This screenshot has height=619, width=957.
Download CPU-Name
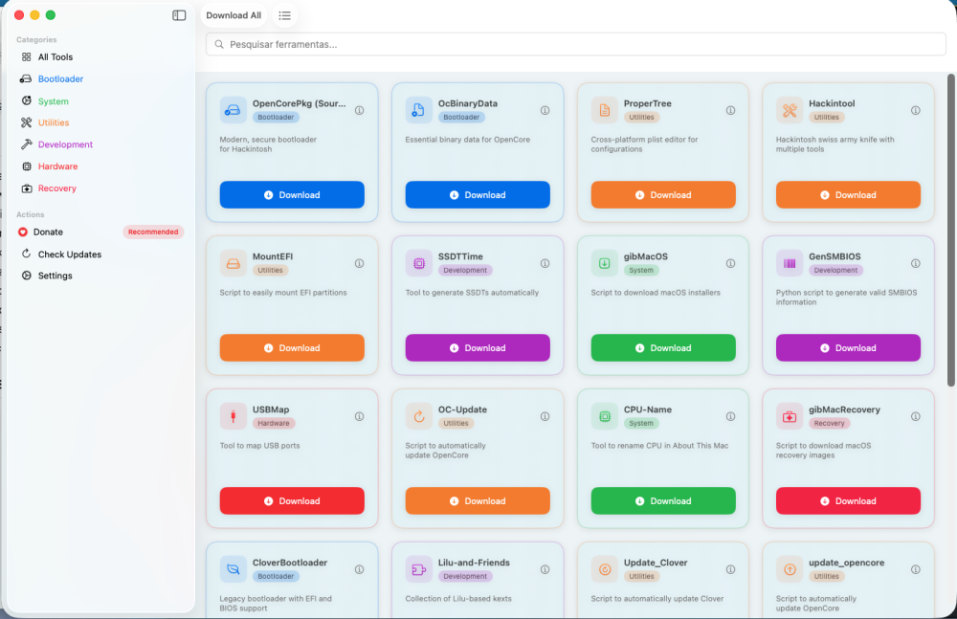pyautogui.click(x=663, y=500)
